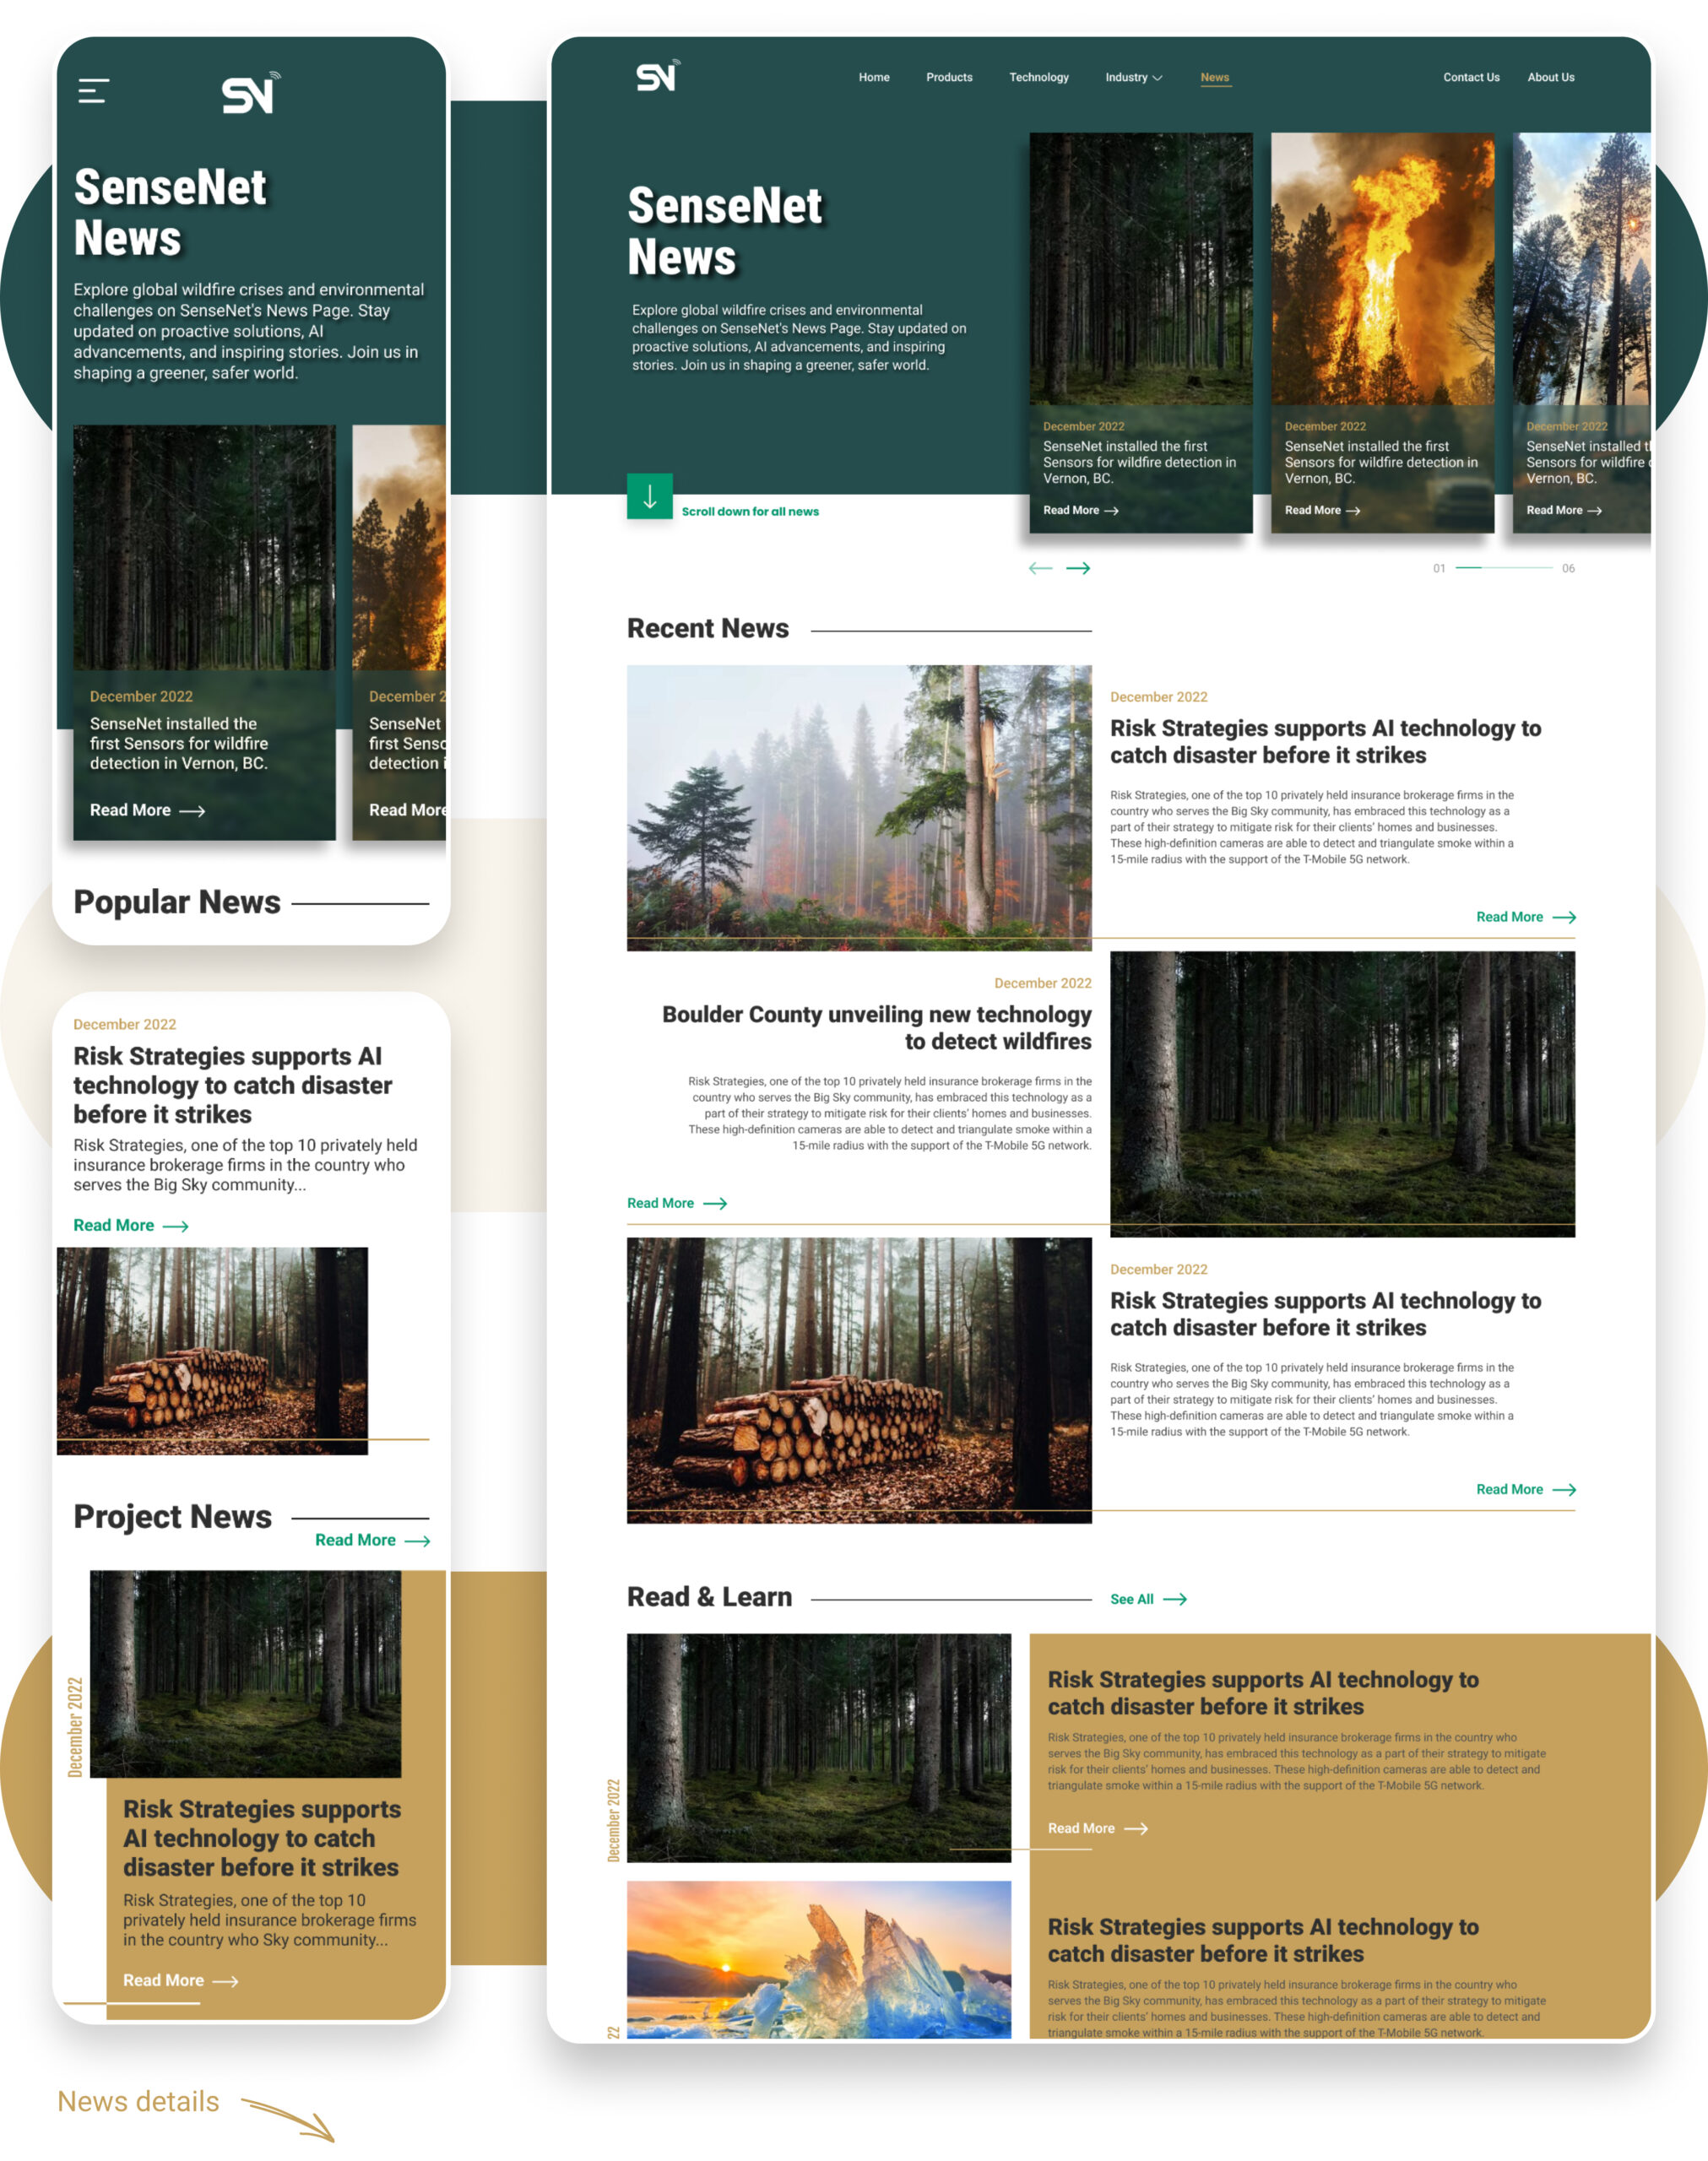Open the Products nav item
The image size is (1708, 2161).
pyautogui.click(x=948, y=77)
